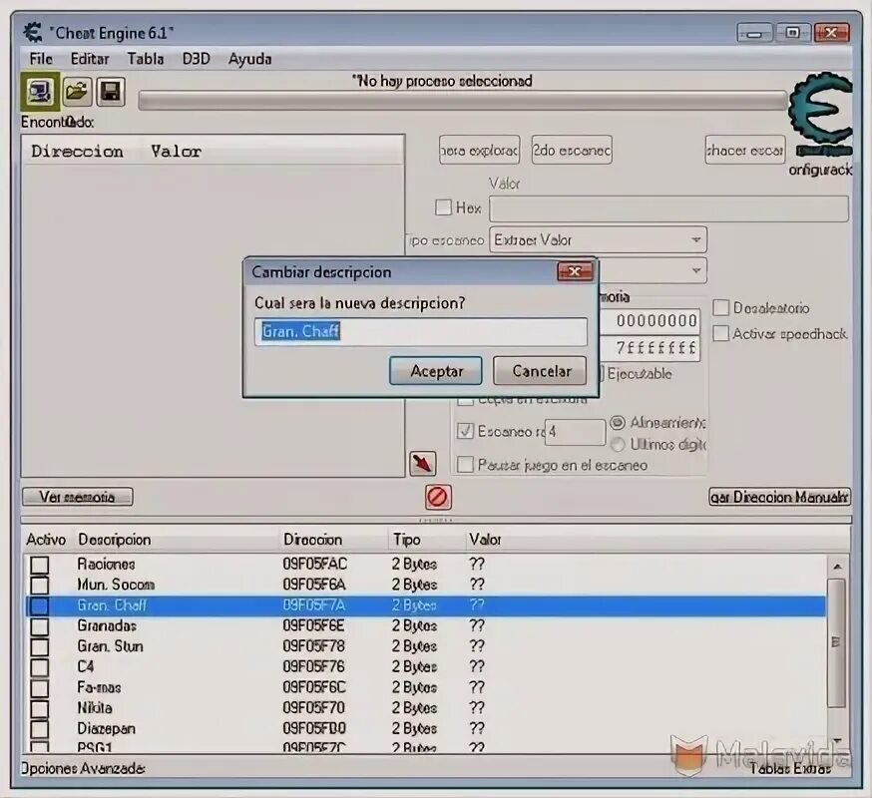This screenshot has height=798, width=872.
Task: Activate the Raciones entry checkbox
Action: (x=40, y=565)
